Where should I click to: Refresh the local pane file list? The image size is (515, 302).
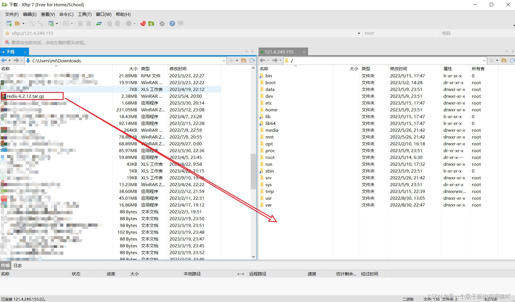(252, 60)
